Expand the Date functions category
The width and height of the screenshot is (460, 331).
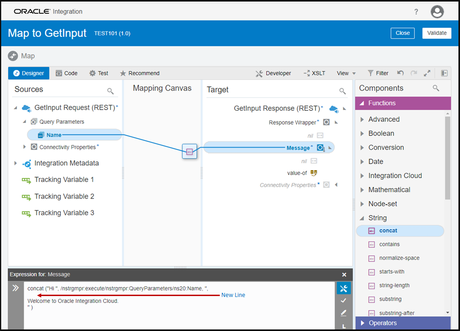tap(362, 161)
